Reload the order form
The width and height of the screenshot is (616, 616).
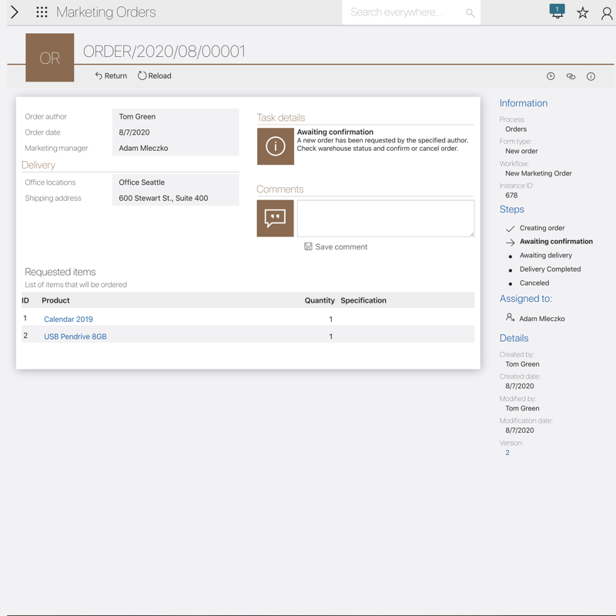pyautogui.click(x=155, y=76)
